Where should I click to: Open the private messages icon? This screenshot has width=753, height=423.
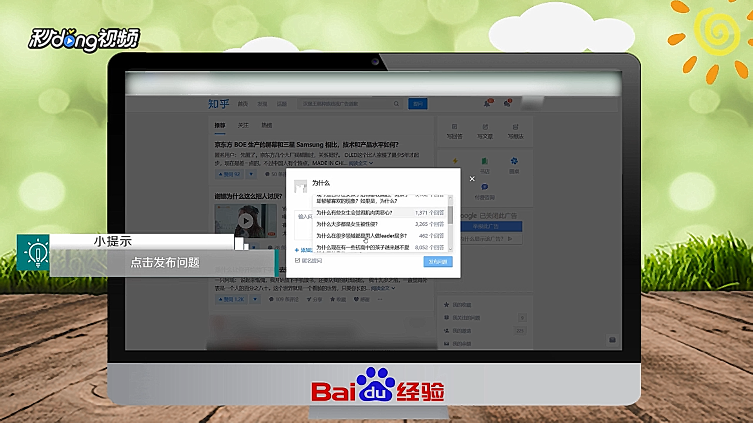[x=507, y=104]
